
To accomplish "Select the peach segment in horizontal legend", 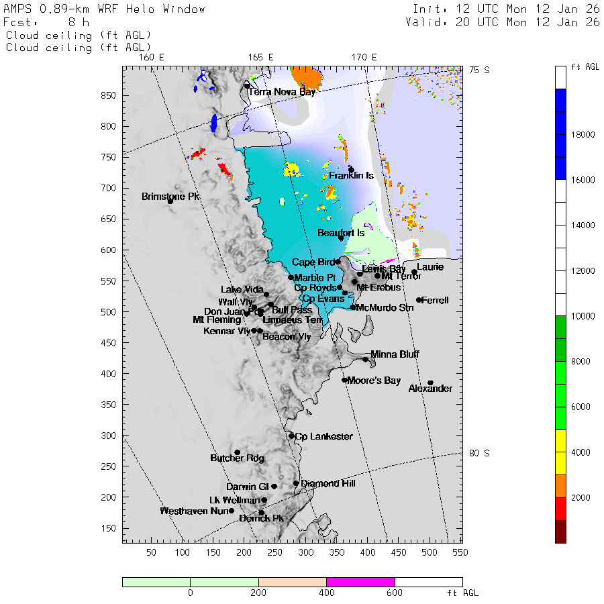I will (x=292, y=582).
